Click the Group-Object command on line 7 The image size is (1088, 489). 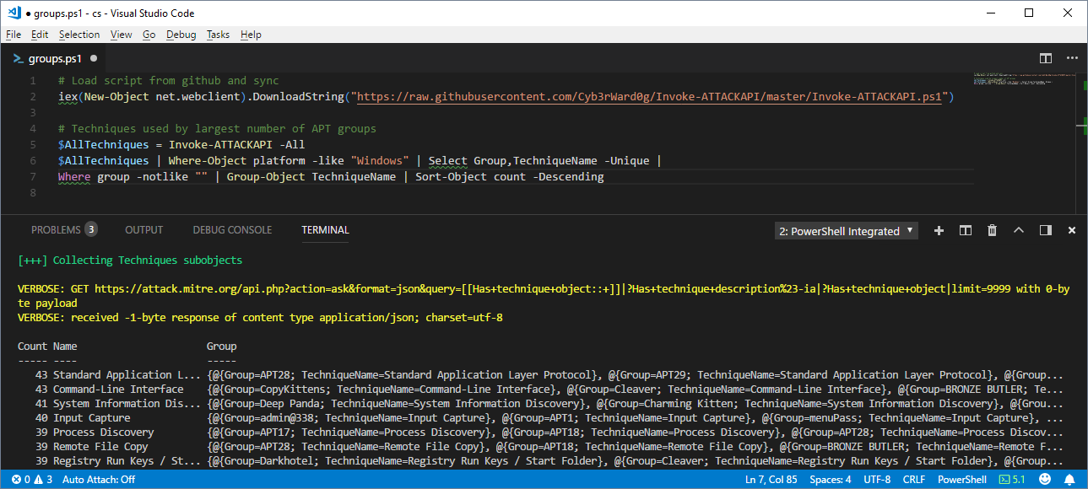264,177
